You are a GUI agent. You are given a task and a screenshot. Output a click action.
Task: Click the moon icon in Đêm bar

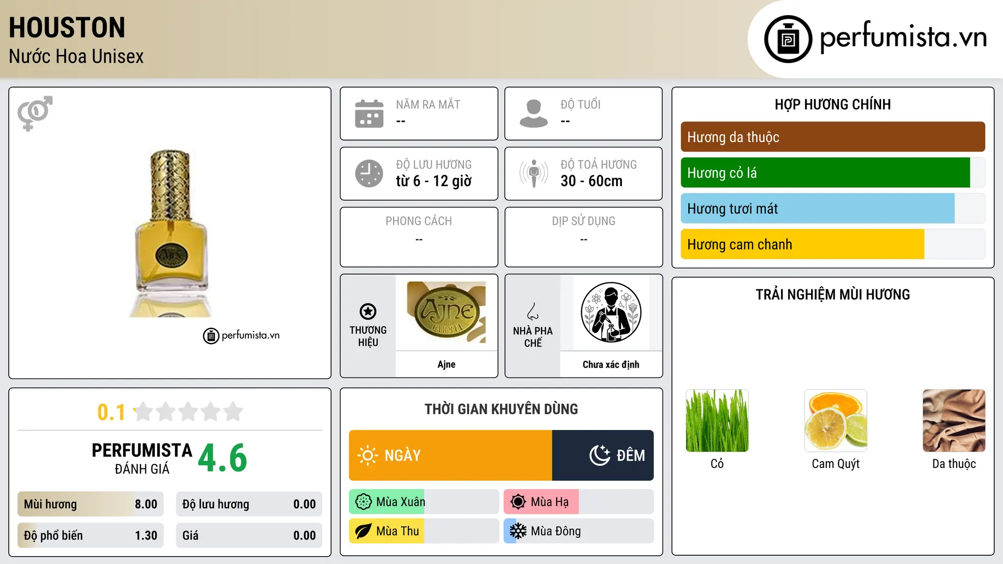(600, 455)
